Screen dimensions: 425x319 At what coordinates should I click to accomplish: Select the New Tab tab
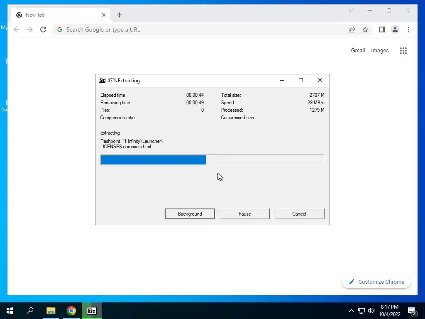pos(61,15)
